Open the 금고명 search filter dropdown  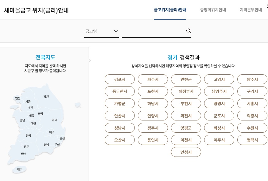(x=101, y=31)
